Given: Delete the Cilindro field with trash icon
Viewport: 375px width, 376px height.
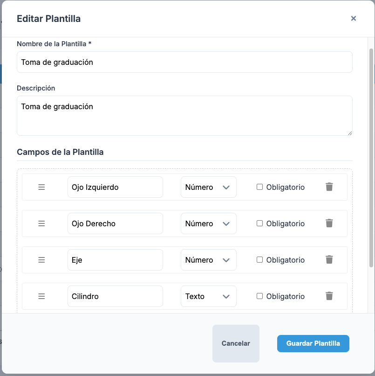Looking at the screenshot, I should click(329, 296).
